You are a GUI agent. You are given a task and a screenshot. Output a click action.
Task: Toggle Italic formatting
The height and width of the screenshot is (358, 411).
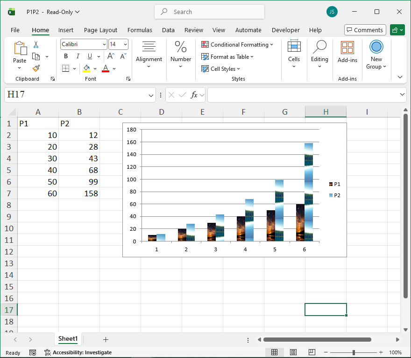[78, 56]
